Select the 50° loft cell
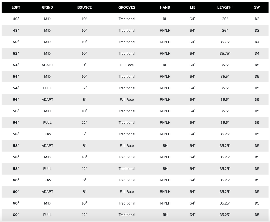270x222 pixels. coord(16,42)
